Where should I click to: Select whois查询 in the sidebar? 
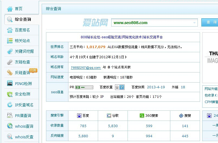click(24, 126)
